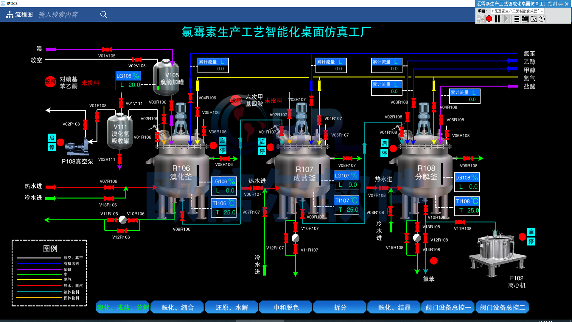Open the list menu icon in control panel
The image size is (572, 322).
click(x=517, y=19)
